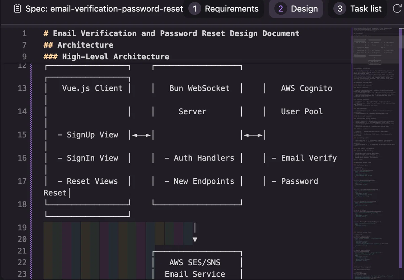Open the Requirements step tab
The width and height of the screenshot is (404, 280).
click(224, 9)
